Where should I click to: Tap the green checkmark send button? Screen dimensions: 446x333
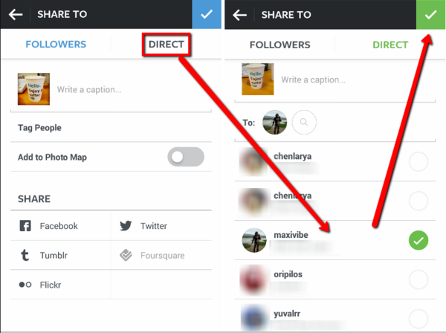point(430,15)
